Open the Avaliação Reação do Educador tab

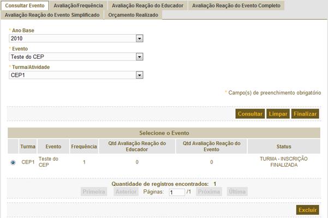point(147,5)
